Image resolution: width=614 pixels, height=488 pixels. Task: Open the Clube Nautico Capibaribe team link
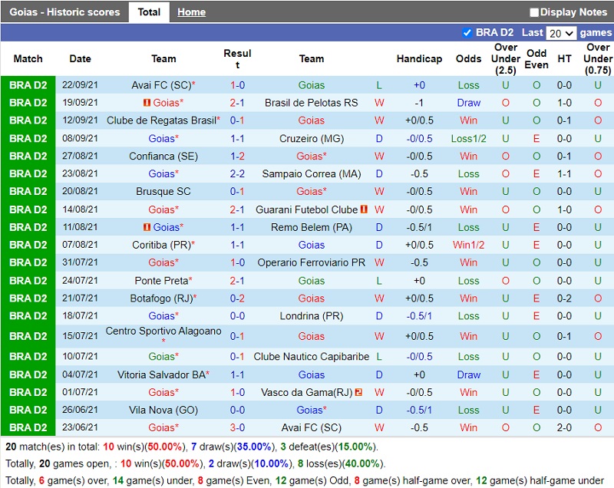pos(311,356)
